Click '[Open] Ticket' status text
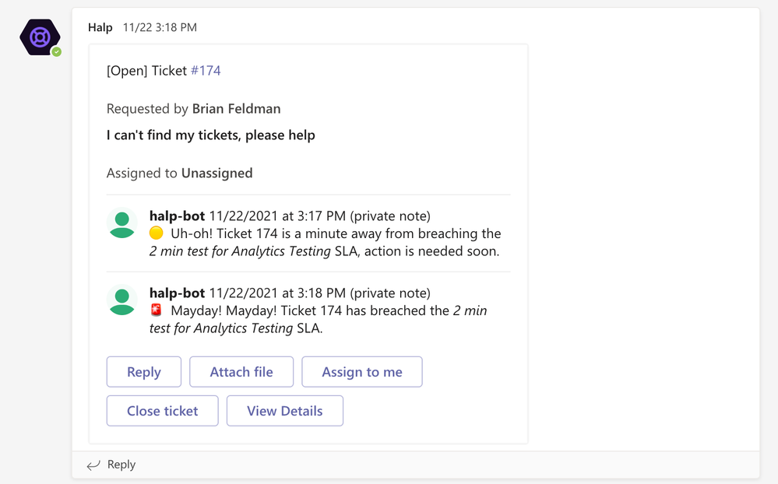778x484 pixels. point(147,70)
